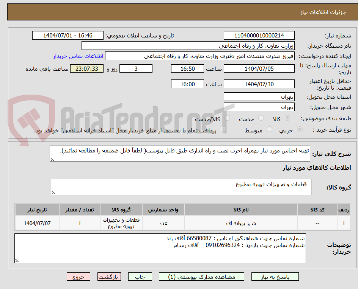
Task: Click the resize grip of توضیحات خریدار box
Action: click(16, 260)
